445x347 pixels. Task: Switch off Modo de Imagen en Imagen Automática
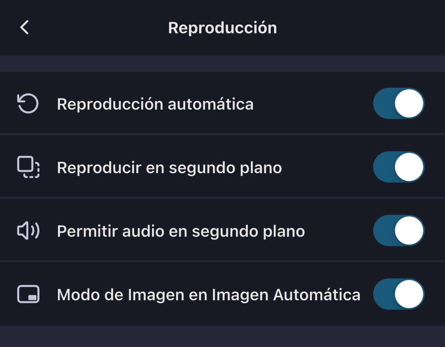[399, 294]
